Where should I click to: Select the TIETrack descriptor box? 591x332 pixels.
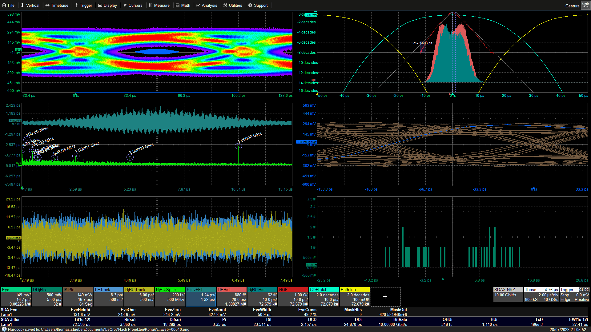point(108,297)
